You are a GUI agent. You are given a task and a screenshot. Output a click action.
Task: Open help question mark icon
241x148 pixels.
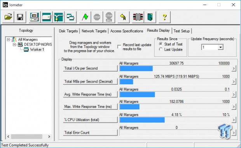coord(164,17)
